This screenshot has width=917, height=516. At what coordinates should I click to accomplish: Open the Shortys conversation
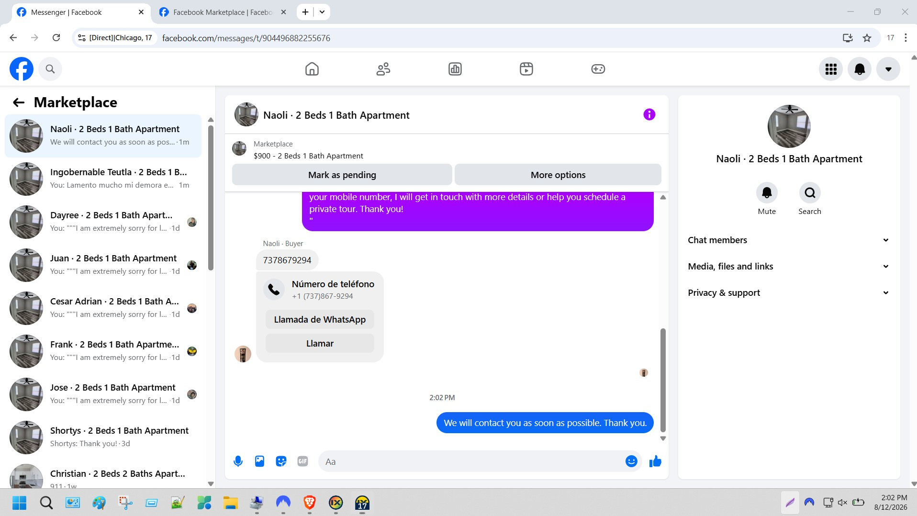pyautogui.click(x=103, y=437)
